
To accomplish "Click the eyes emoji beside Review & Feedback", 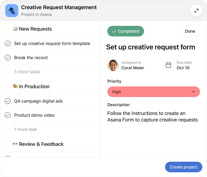I will pyautogui.click(x=16, y=144).
